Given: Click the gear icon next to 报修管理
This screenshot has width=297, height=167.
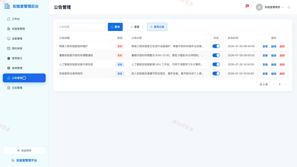Looking at the screenshot, I should tap(9, 68).
